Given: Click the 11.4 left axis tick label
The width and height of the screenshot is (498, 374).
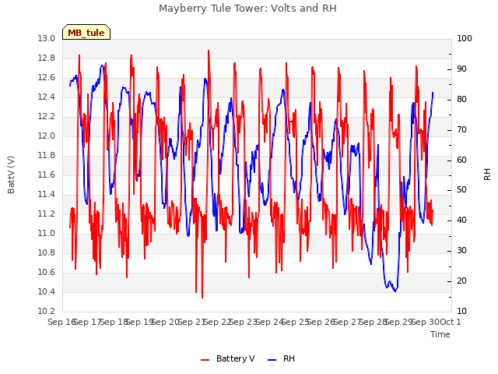Looking at the screenshot, I should tap(47, 194).
